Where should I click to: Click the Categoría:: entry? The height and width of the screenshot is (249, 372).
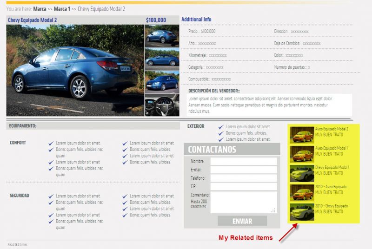click(206, 67)
